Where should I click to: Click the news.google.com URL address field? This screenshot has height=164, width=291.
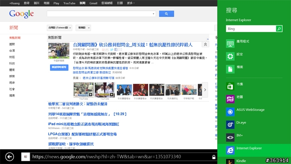[x=106, y=157]
